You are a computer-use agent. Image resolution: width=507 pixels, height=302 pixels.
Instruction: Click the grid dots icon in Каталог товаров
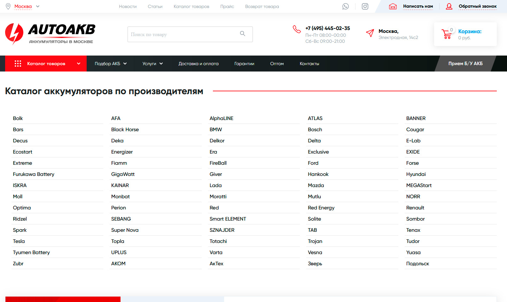pos(18,64)
